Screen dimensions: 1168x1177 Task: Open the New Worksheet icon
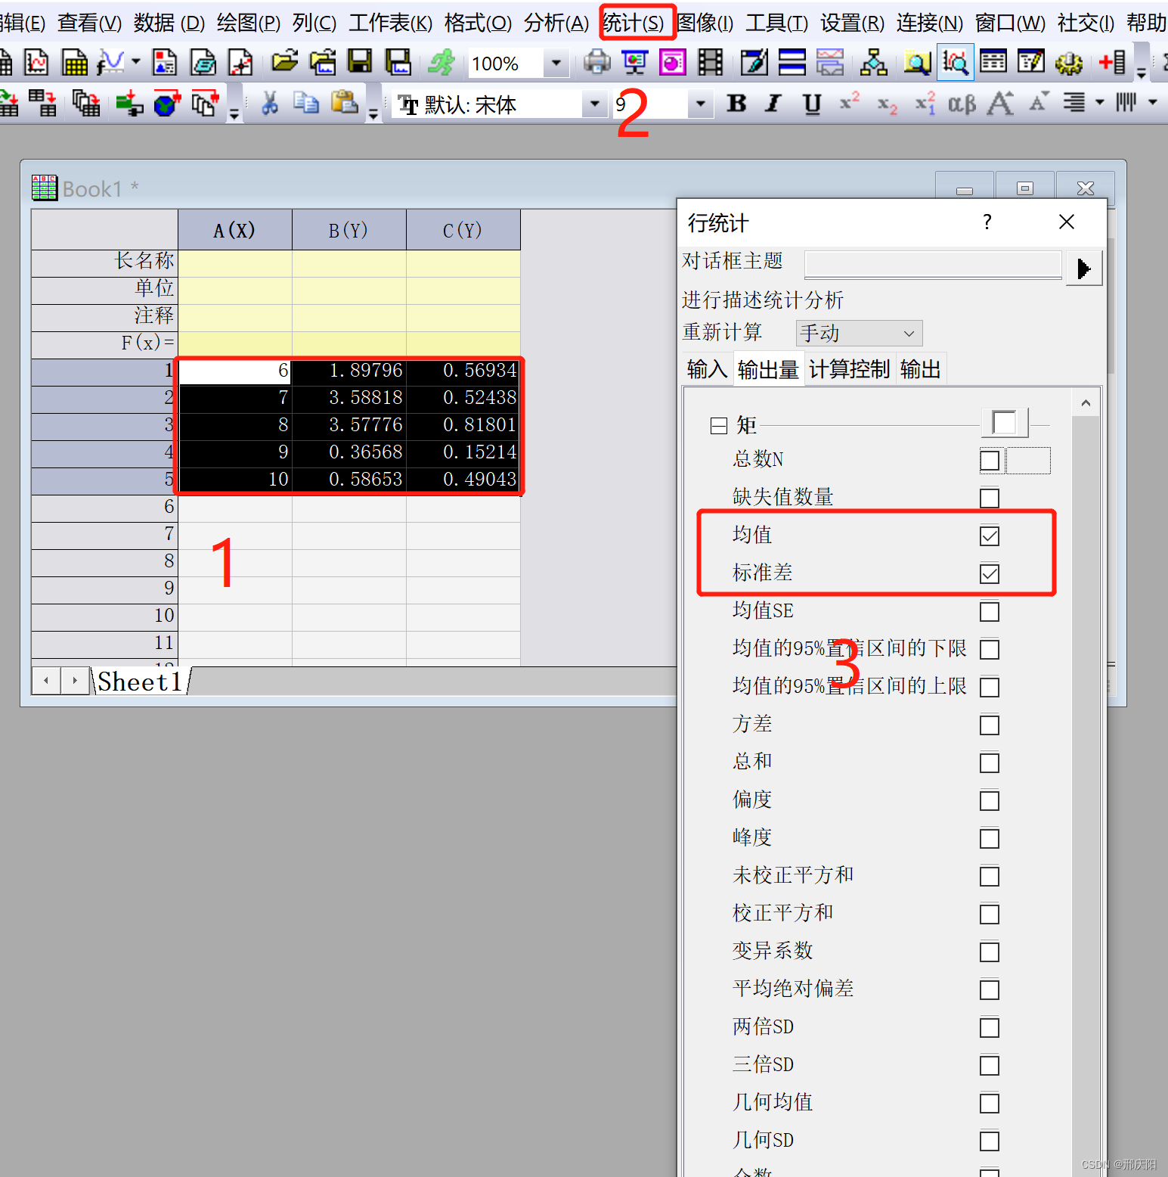[x=74, y=63]
